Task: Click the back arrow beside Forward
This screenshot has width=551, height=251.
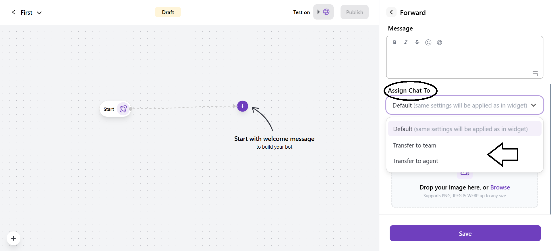Action: pyautogui.click(x=391, y=12)
